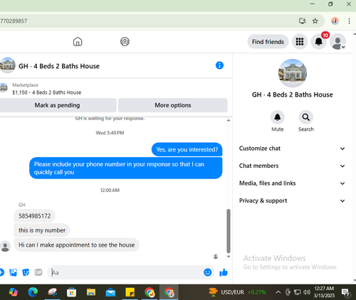Open Windows notification center icon
This screenshot has height=300, width=356.
346,293
